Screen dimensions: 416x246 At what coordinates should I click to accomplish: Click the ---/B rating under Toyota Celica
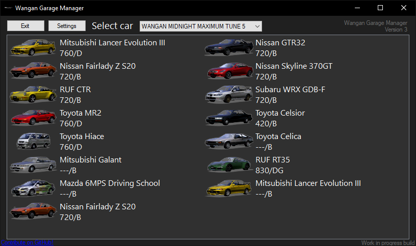pos(264,147)
